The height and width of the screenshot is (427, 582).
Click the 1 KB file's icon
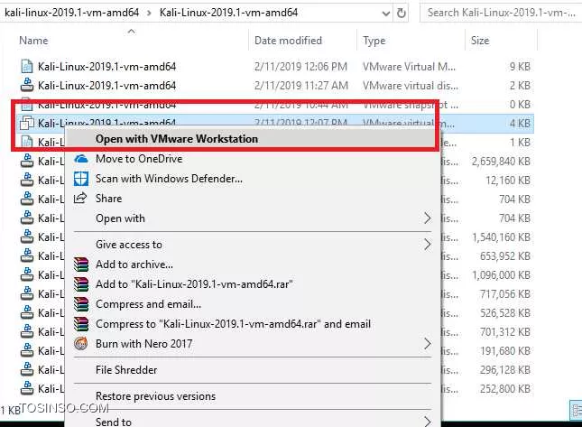[x=27, y=143]
